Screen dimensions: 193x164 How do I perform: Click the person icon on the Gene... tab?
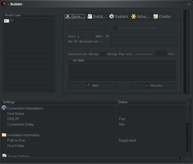(x=68, y=16)
